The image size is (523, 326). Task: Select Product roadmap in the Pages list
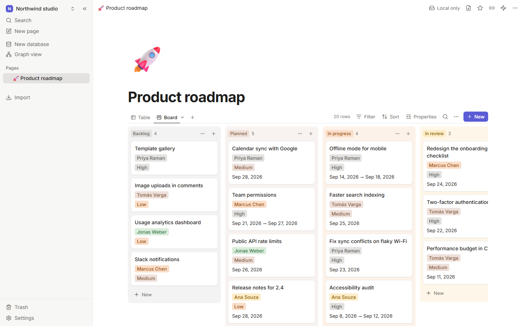46,78
